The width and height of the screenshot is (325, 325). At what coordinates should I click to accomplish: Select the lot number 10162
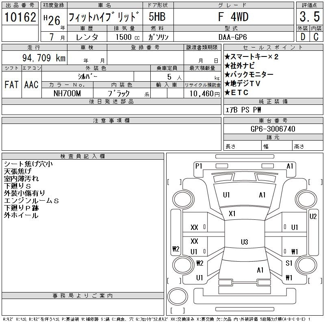(x=20, y=18)
